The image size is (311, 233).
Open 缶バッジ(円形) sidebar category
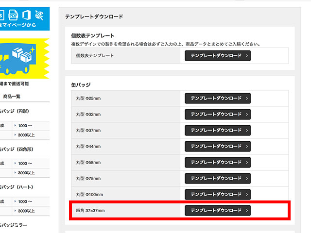15,111
